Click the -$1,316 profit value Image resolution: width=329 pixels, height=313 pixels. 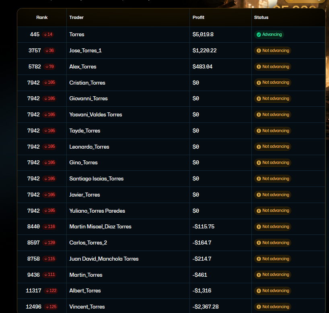tap(202, 291)
